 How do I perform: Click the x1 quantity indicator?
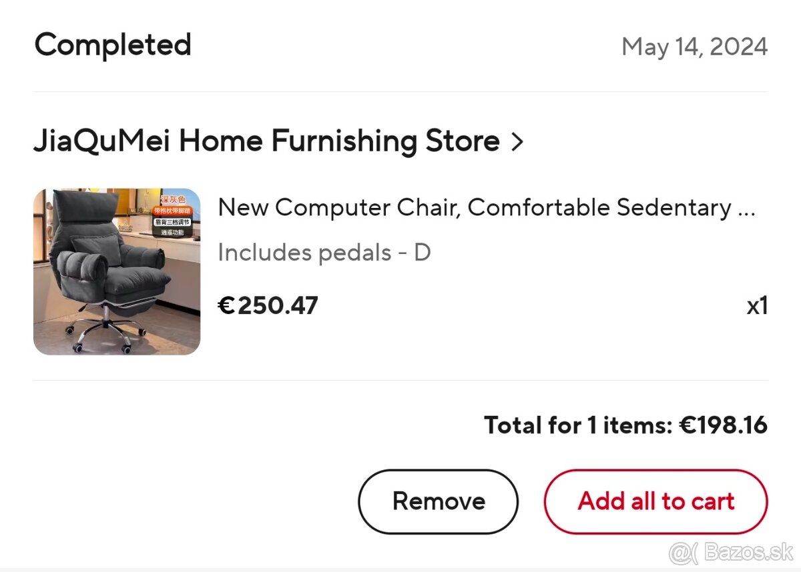(757, 306)
